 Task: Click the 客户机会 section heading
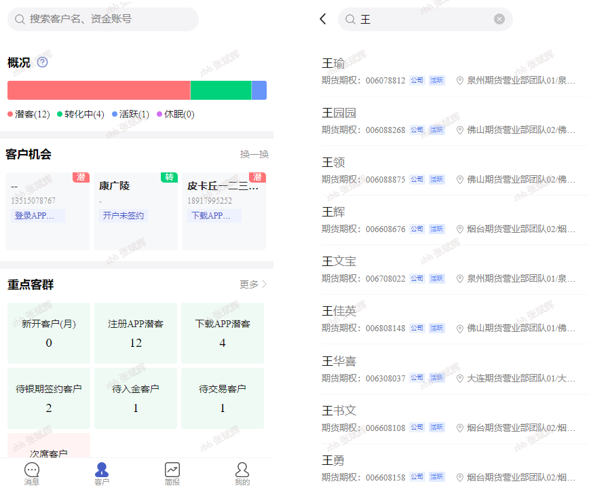click(x=28, y=154)
